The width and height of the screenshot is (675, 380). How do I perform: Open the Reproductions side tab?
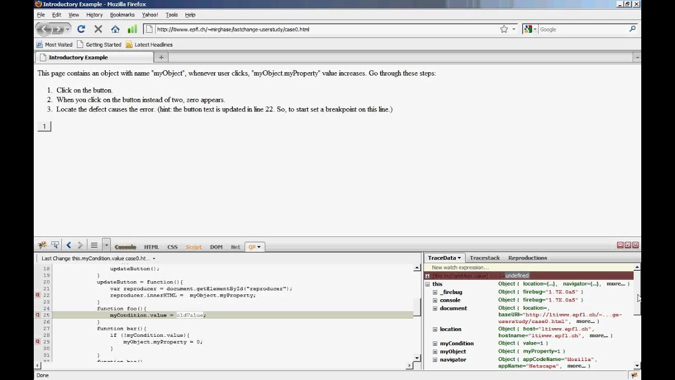pos(527,258)
